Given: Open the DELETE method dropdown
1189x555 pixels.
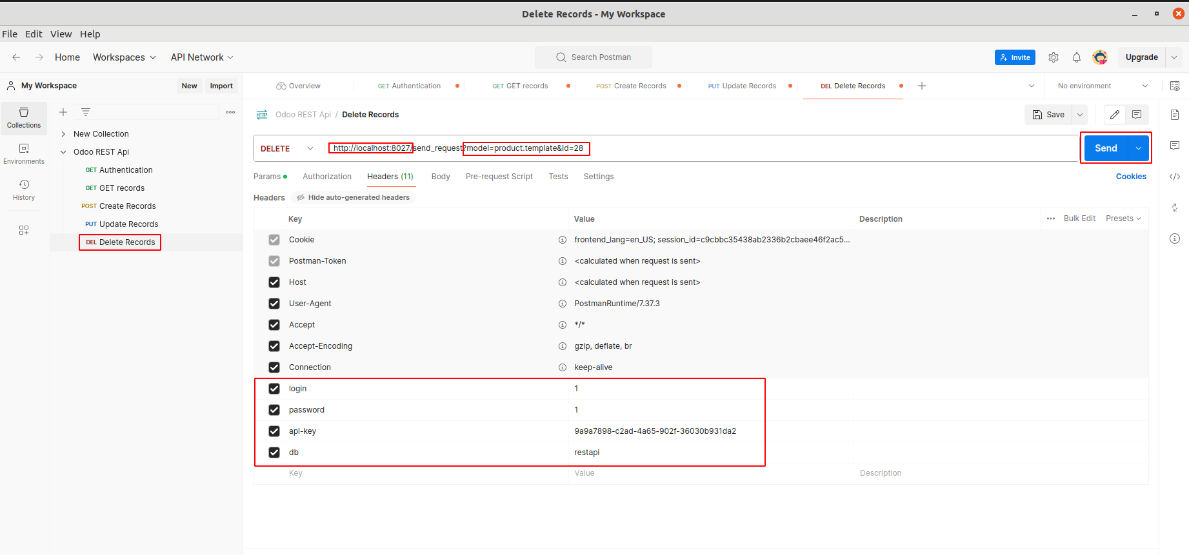Looking at the screenshot, I should point(287,148).
